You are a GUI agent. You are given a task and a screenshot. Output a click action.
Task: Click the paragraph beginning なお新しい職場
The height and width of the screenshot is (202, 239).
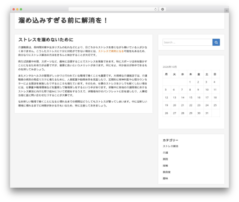[83, 104]
